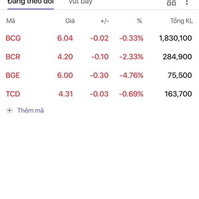
Task: Select the Đang theo dõi tab
Action: click(31, 2)
